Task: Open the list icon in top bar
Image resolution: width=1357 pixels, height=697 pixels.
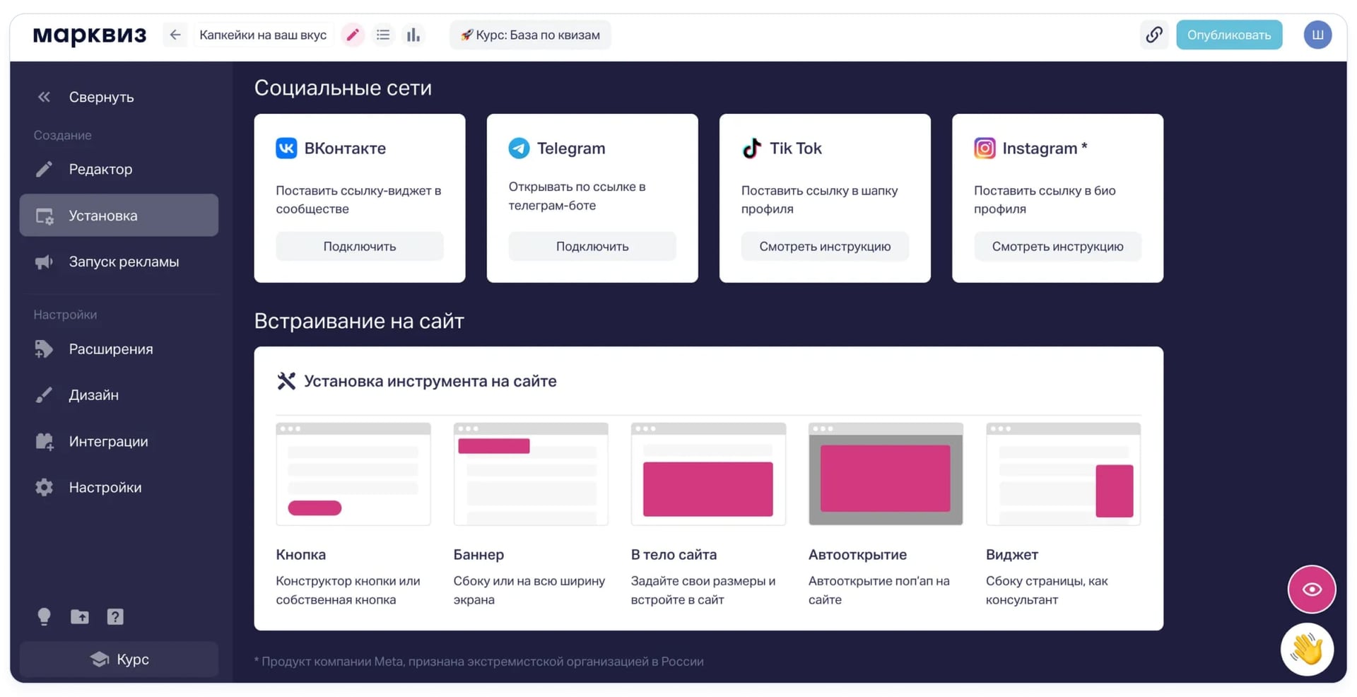Action: 383,35
